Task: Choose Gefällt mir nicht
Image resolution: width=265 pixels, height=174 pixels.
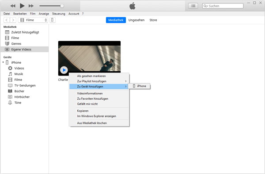Action: [x=99, y=104]
